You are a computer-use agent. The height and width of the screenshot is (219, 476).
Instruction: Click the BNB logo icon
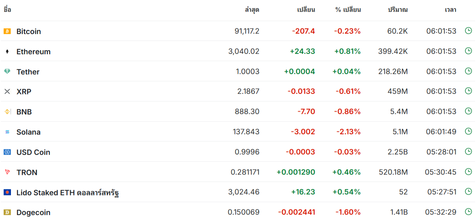pos(7,112)
